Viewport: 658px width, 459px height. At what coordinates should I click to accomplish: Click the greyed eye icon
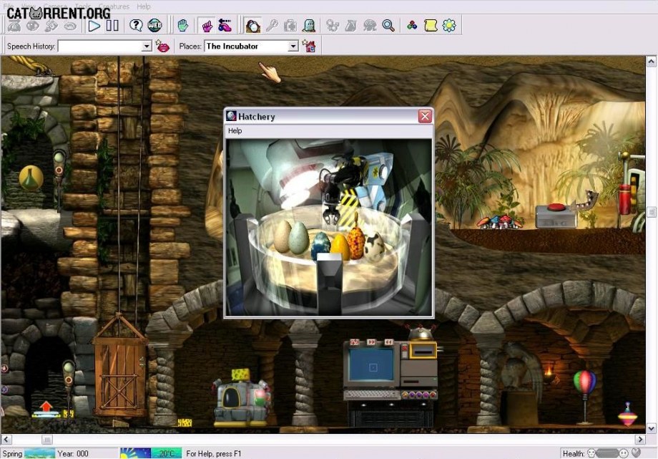(33, 26)
